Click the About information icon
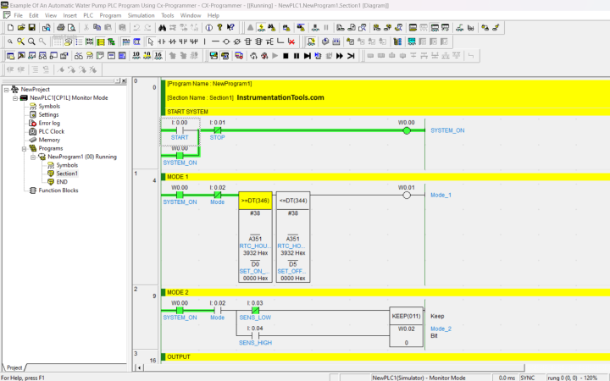 tap(209, 27)
